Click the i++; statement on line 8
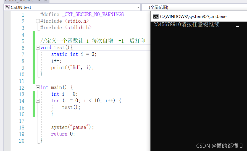Viewport: 247px width, 151px height. coord(56,61)
